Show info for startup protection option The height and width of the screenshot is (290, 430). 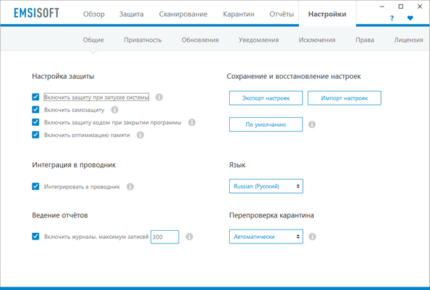(159, 97)
